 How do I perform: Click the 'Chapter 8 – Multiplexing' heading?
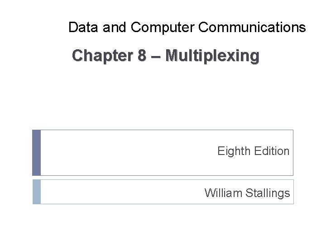tap(166, 56)
